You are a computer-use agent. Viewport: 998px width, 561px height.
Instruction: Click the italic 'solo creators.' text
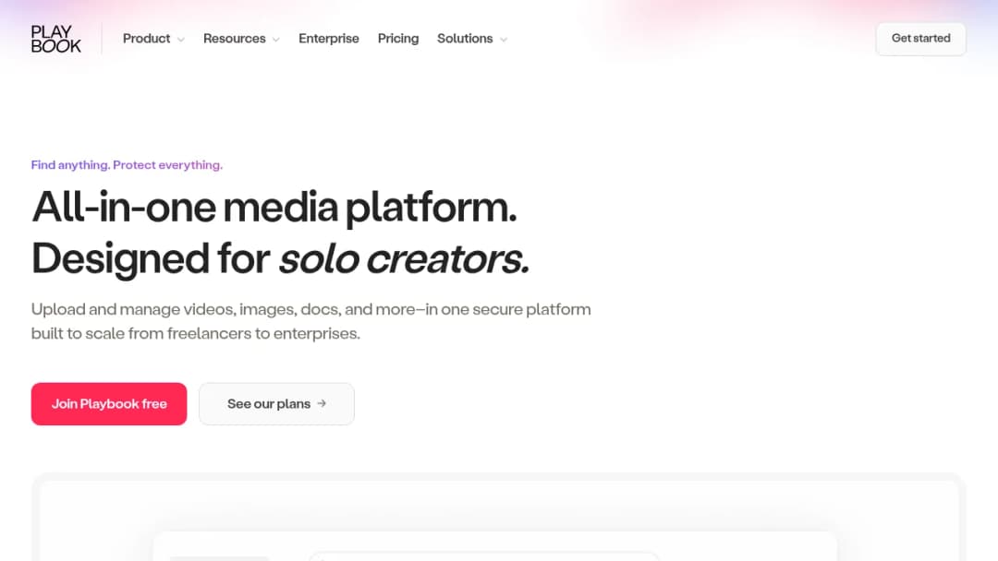click(404, 259)
